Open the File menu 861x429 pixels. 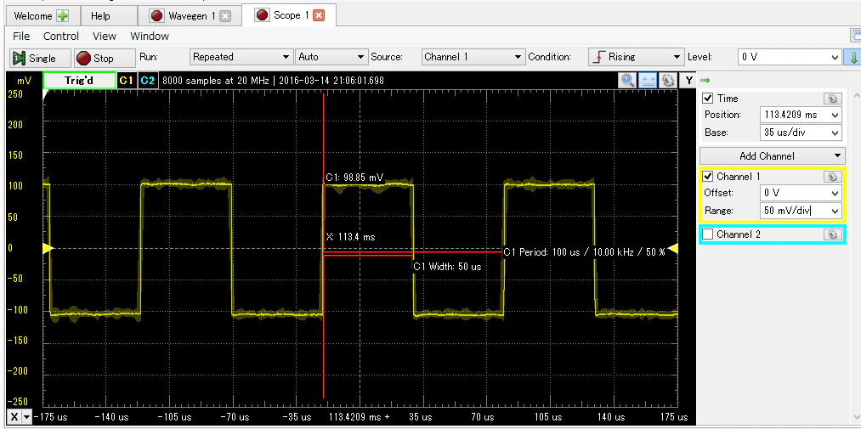[21, 37]
